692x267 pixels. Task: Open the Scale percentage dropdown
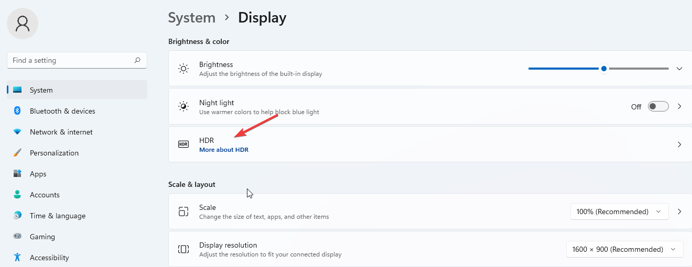click(619, 212)
